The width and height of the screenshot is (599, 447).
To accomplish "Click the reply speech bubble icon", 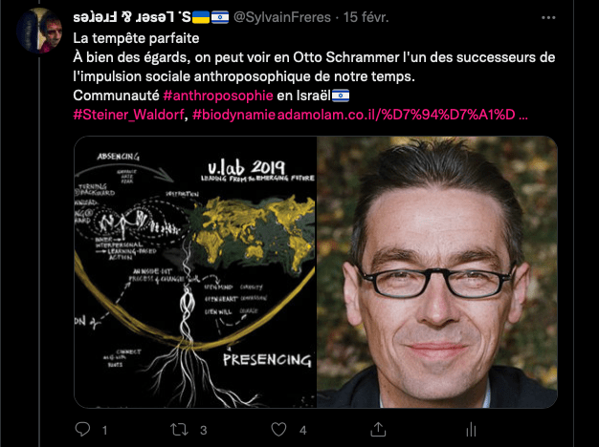I will 82,430.
